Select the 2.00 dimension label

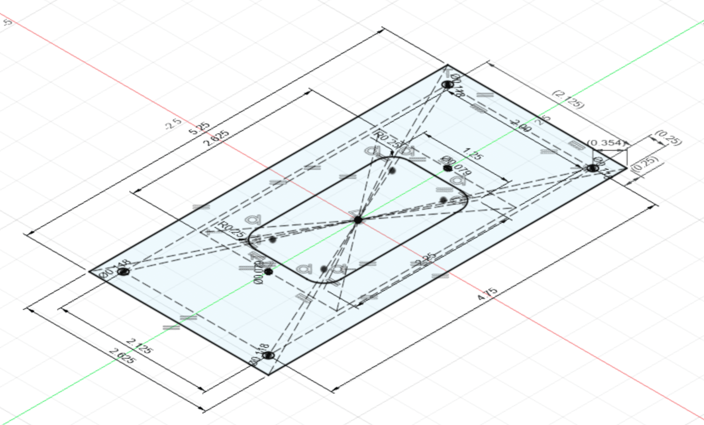coord(520,126)
